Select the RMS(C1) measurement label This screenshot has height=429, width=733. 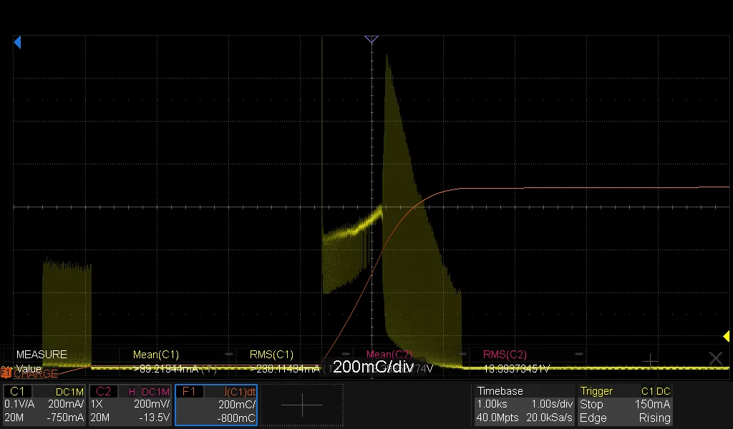[271, 355]
